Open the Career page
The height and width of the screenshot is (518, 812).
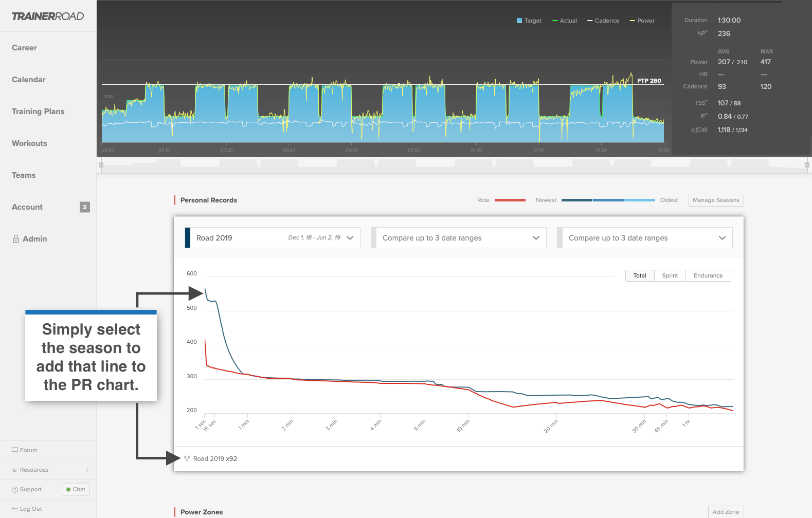[x=24, y=48]
